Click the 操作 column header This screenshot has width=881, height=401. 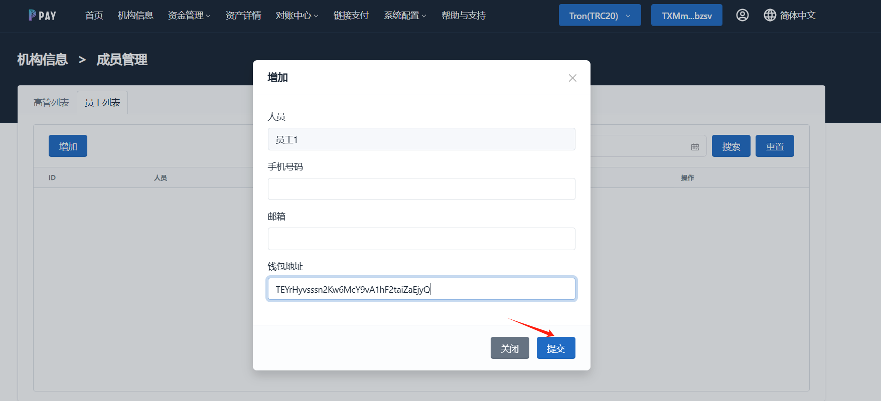tap(687, 177)
